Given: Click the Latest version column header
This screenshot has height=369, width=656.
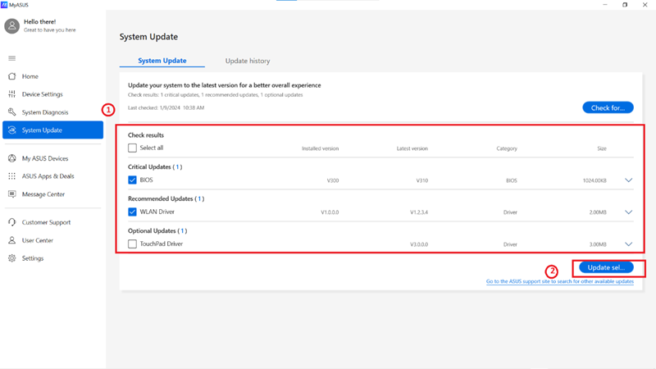Looking at the screenshot, I should [412, 148].
